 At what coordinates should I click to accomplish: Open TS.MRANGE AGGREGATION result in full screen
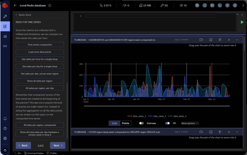click(211, 40)
